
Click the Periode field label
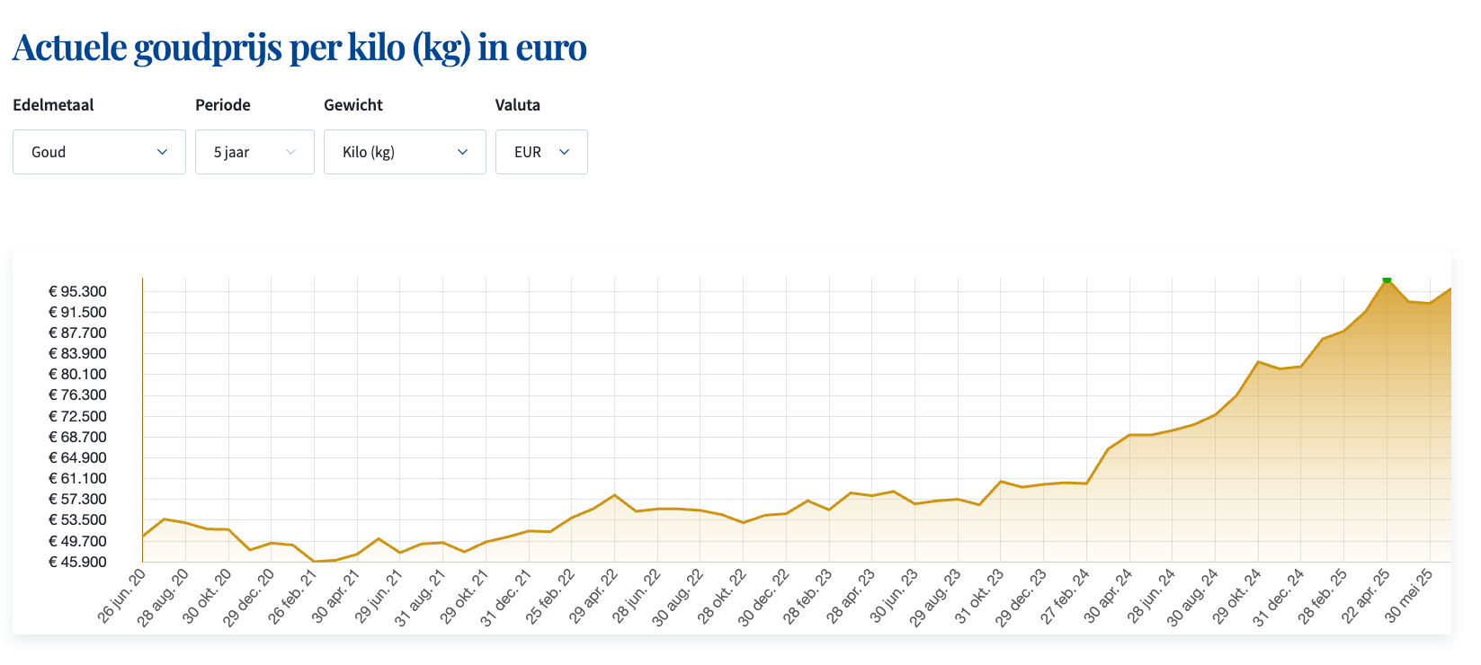click(222, 105)
